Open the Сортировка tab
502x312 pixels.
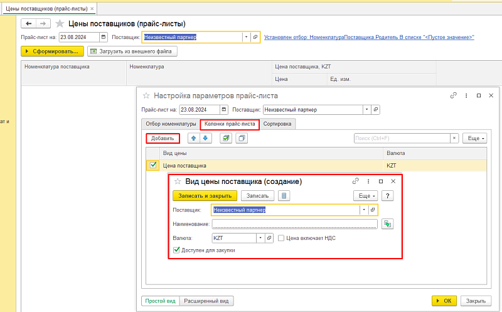[x=277, y=124]
